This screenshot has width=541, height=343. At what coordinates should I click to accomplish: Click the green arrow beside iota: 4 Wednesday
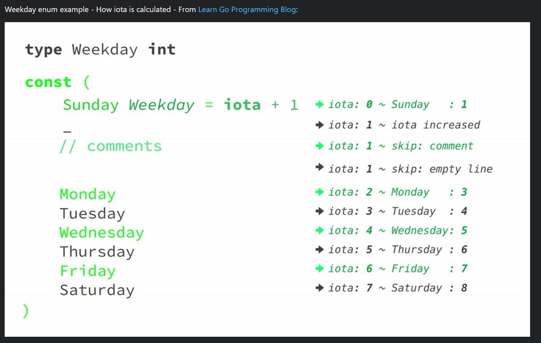[320, 230]
